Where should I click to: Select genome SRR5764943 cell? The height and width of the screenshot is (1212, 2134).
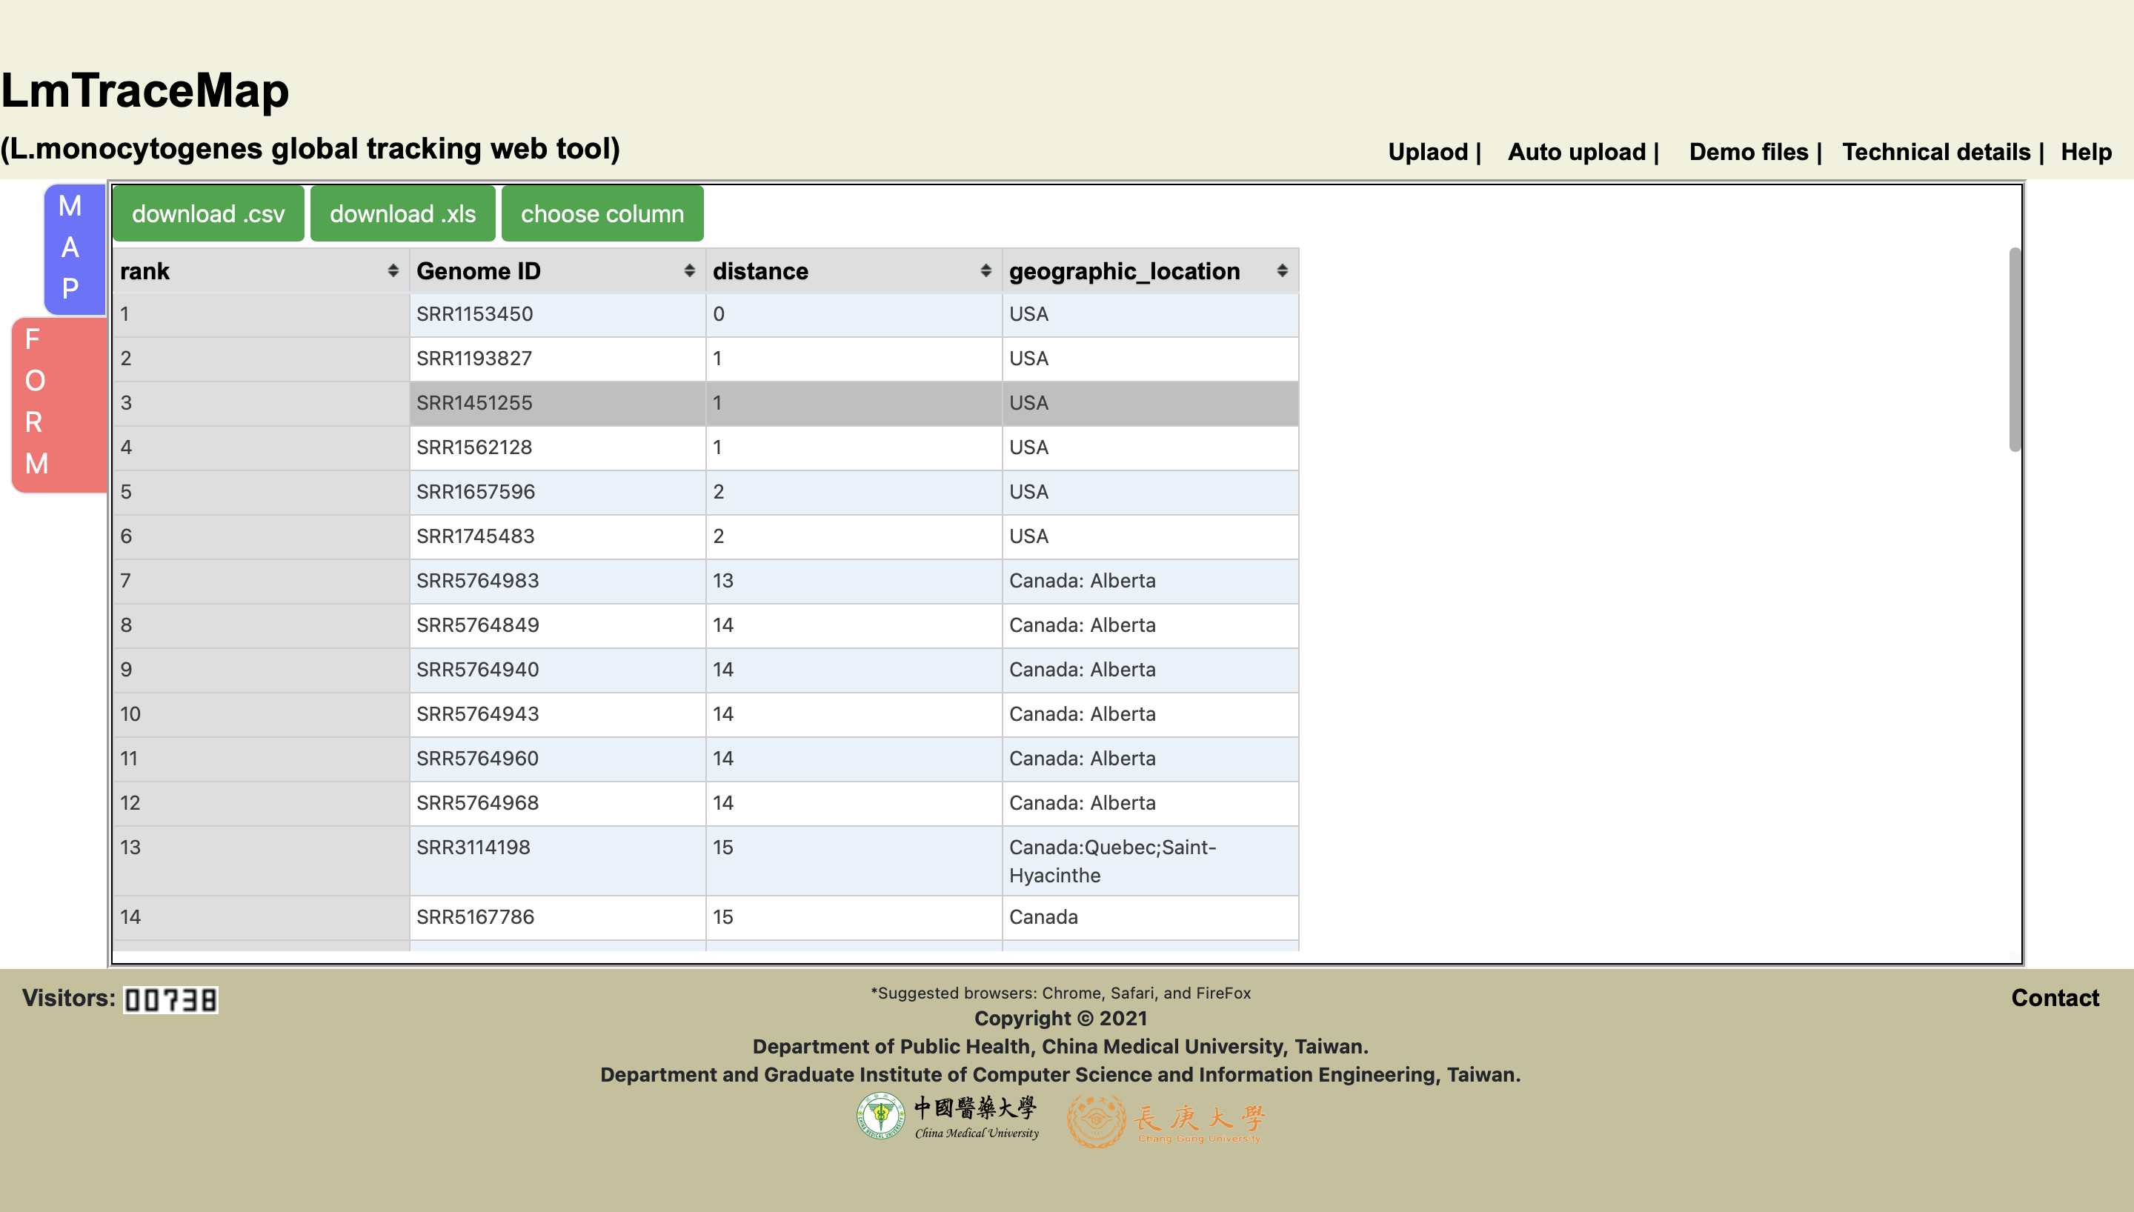tap(556, 714)
